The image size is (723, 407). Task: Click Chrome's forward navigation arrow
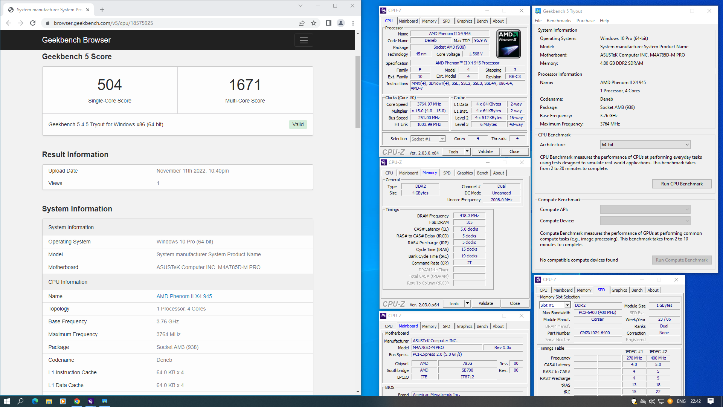[x=21, y=23]
